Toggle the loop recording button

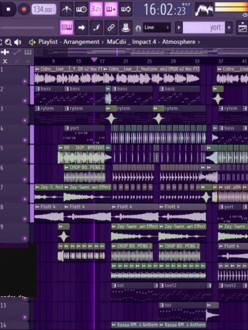[x=126, y=9]
